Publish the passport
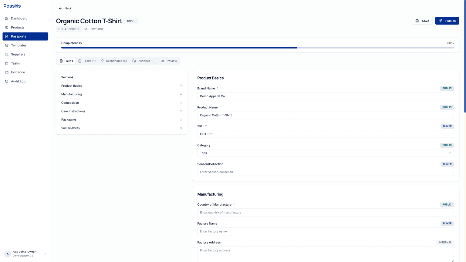Image resolution: width=466 pixels, height=262 pixels. click(447, 21)
